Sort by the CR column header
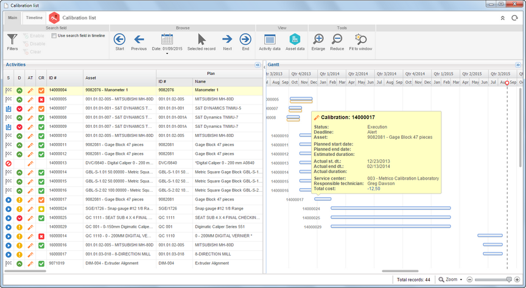Screen dimensions: 526x288 pos(41,78)
